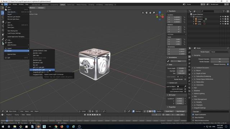Collapse the 3D Cursor panel
Screen dimensions: 230x129
(172, 95)
